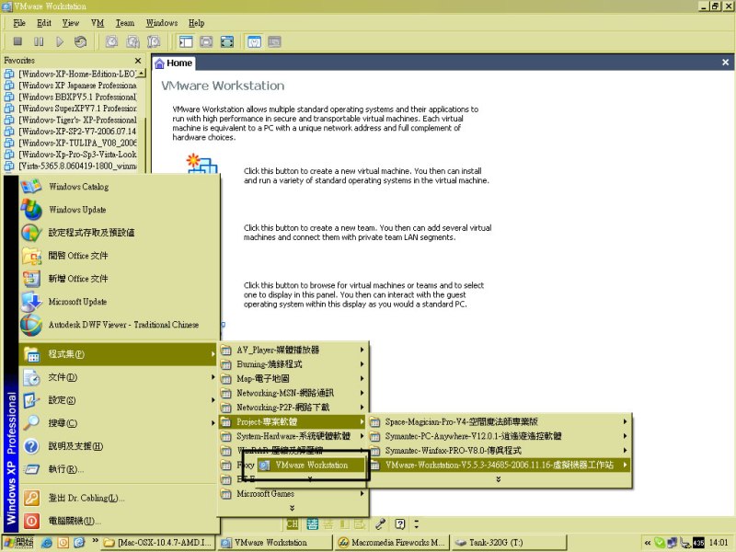Expand Burning folder submenu
Viewport: 736px width, 552px height.
click(x=293, y=364)
